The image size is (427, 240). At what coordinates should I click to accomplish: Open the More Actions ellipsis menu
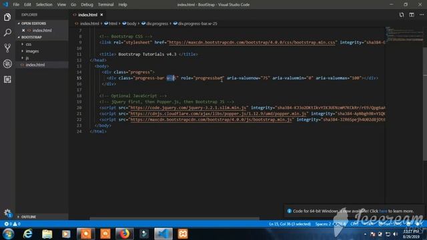(x=422, y=15)
